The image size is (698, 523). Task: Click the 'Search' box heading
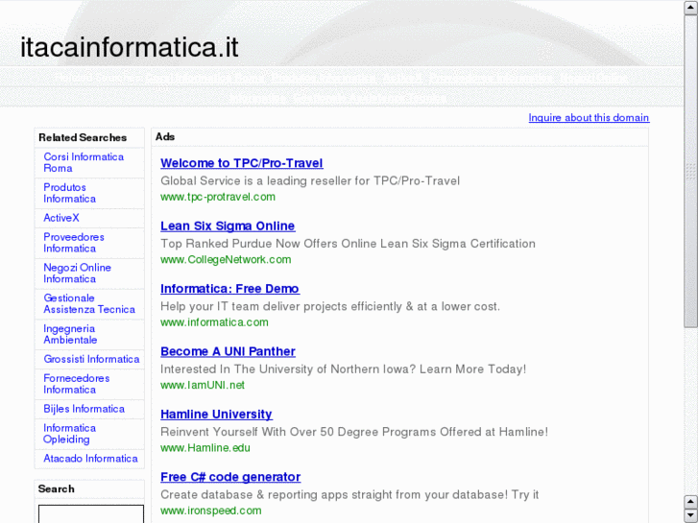click(56, 488)
